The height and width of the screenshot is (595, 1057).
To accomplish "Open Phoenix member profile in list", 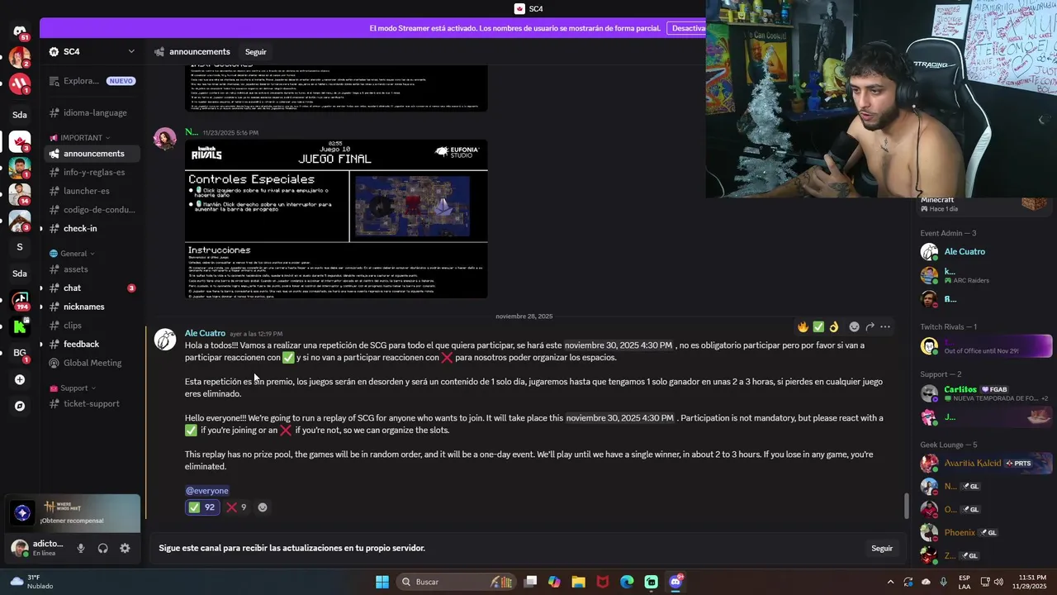I will point(984,532).
